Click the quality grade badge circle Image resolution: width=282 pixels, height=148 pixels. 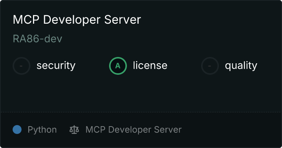pos(210,66)
